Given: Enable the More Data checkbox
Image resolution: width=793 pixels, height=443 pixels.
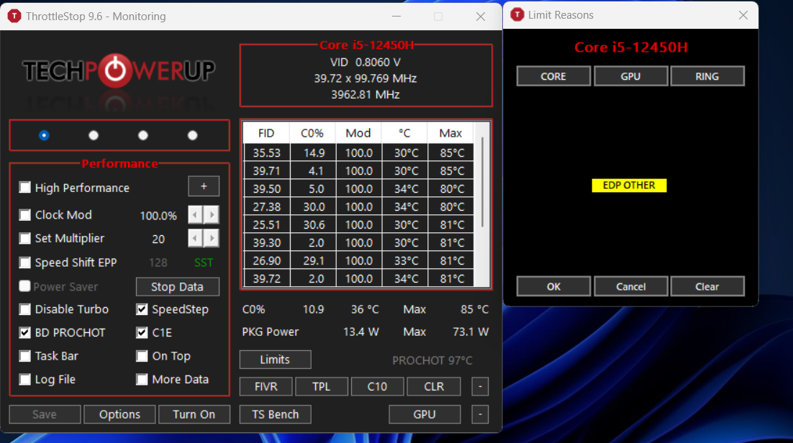Looking at the screenshot, I should click(x=142, y=379).
